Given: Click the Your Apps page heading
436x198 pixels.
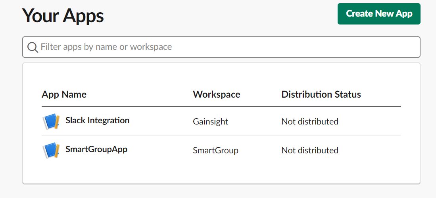Looking at the screenshot, I should 63,15.
